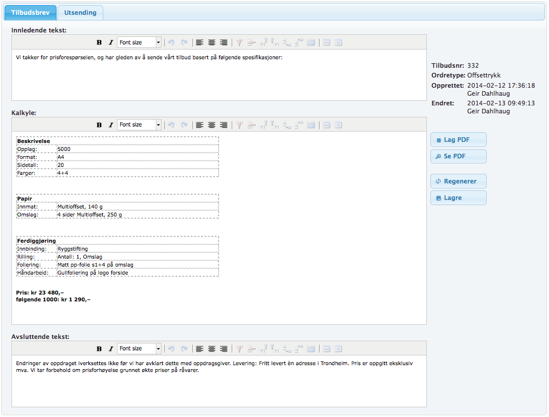Align left in Innledende tekst editor

point(200,43)
